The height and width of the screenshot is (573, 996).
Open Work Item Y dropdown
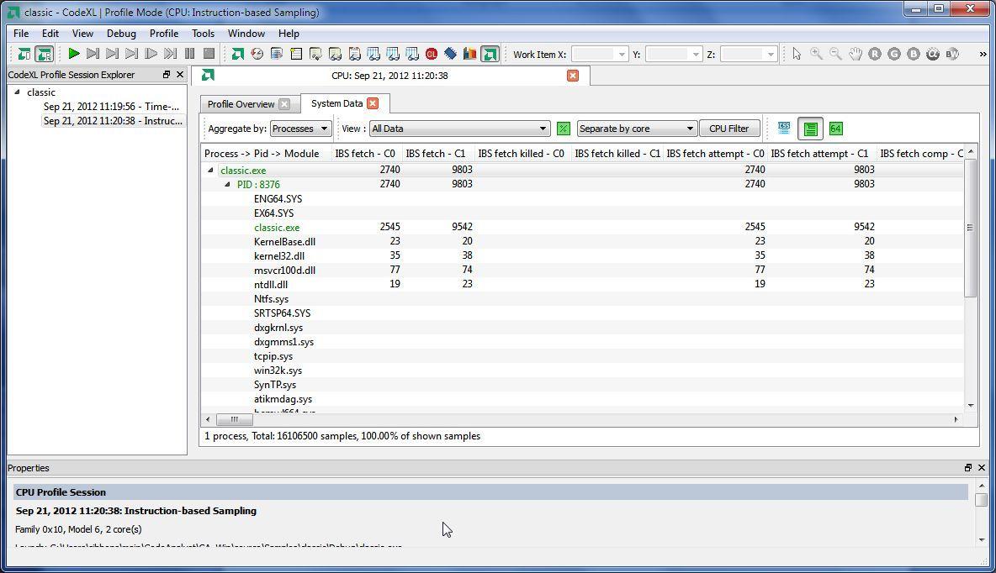[x=673, y=55]
